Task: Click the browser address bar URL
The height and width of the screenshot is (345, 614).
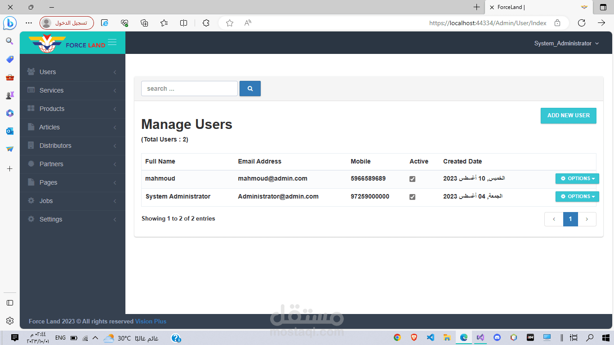Action: [x=488, y=23]
